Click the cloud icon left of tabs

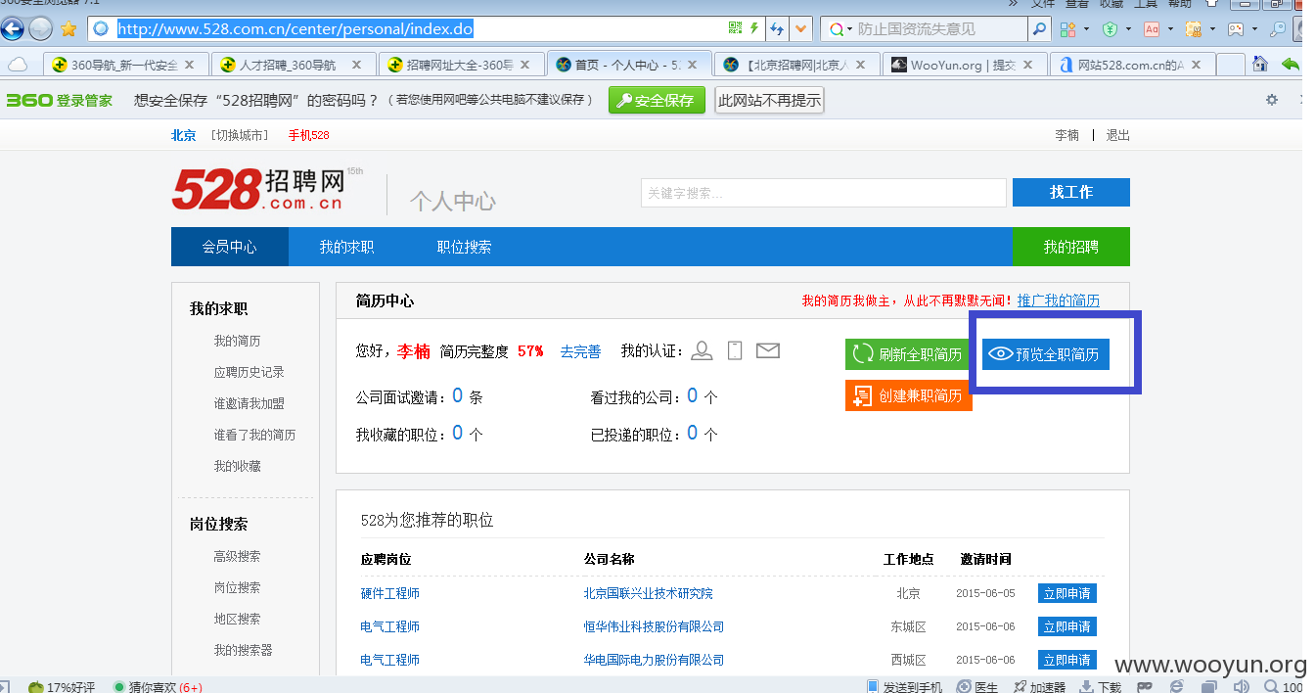pyautogui.click(x=18, y=65)
